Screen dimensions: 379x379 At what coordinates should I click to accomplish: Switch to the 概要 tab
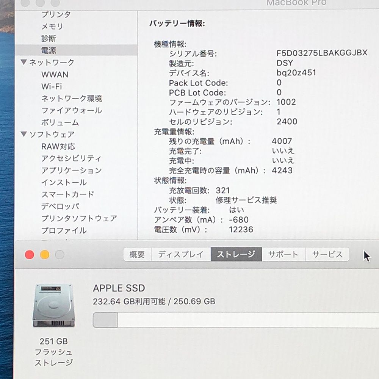[x=136, y=254]
